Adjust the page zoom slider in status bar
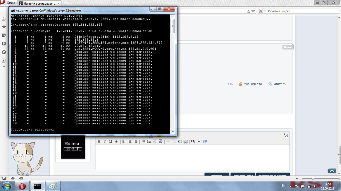This screenshot has width=341, height=191. click(x=313, y=178)
